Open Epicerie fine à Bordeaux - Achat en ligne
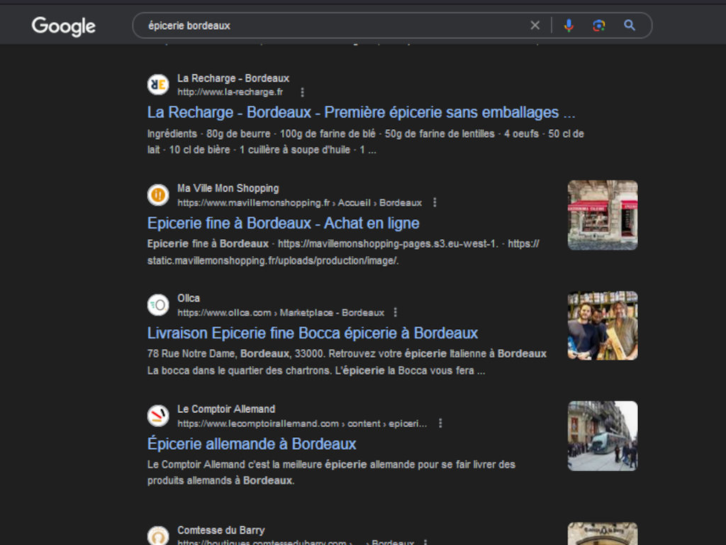726x545 pixels. click(x=284, y=224)
